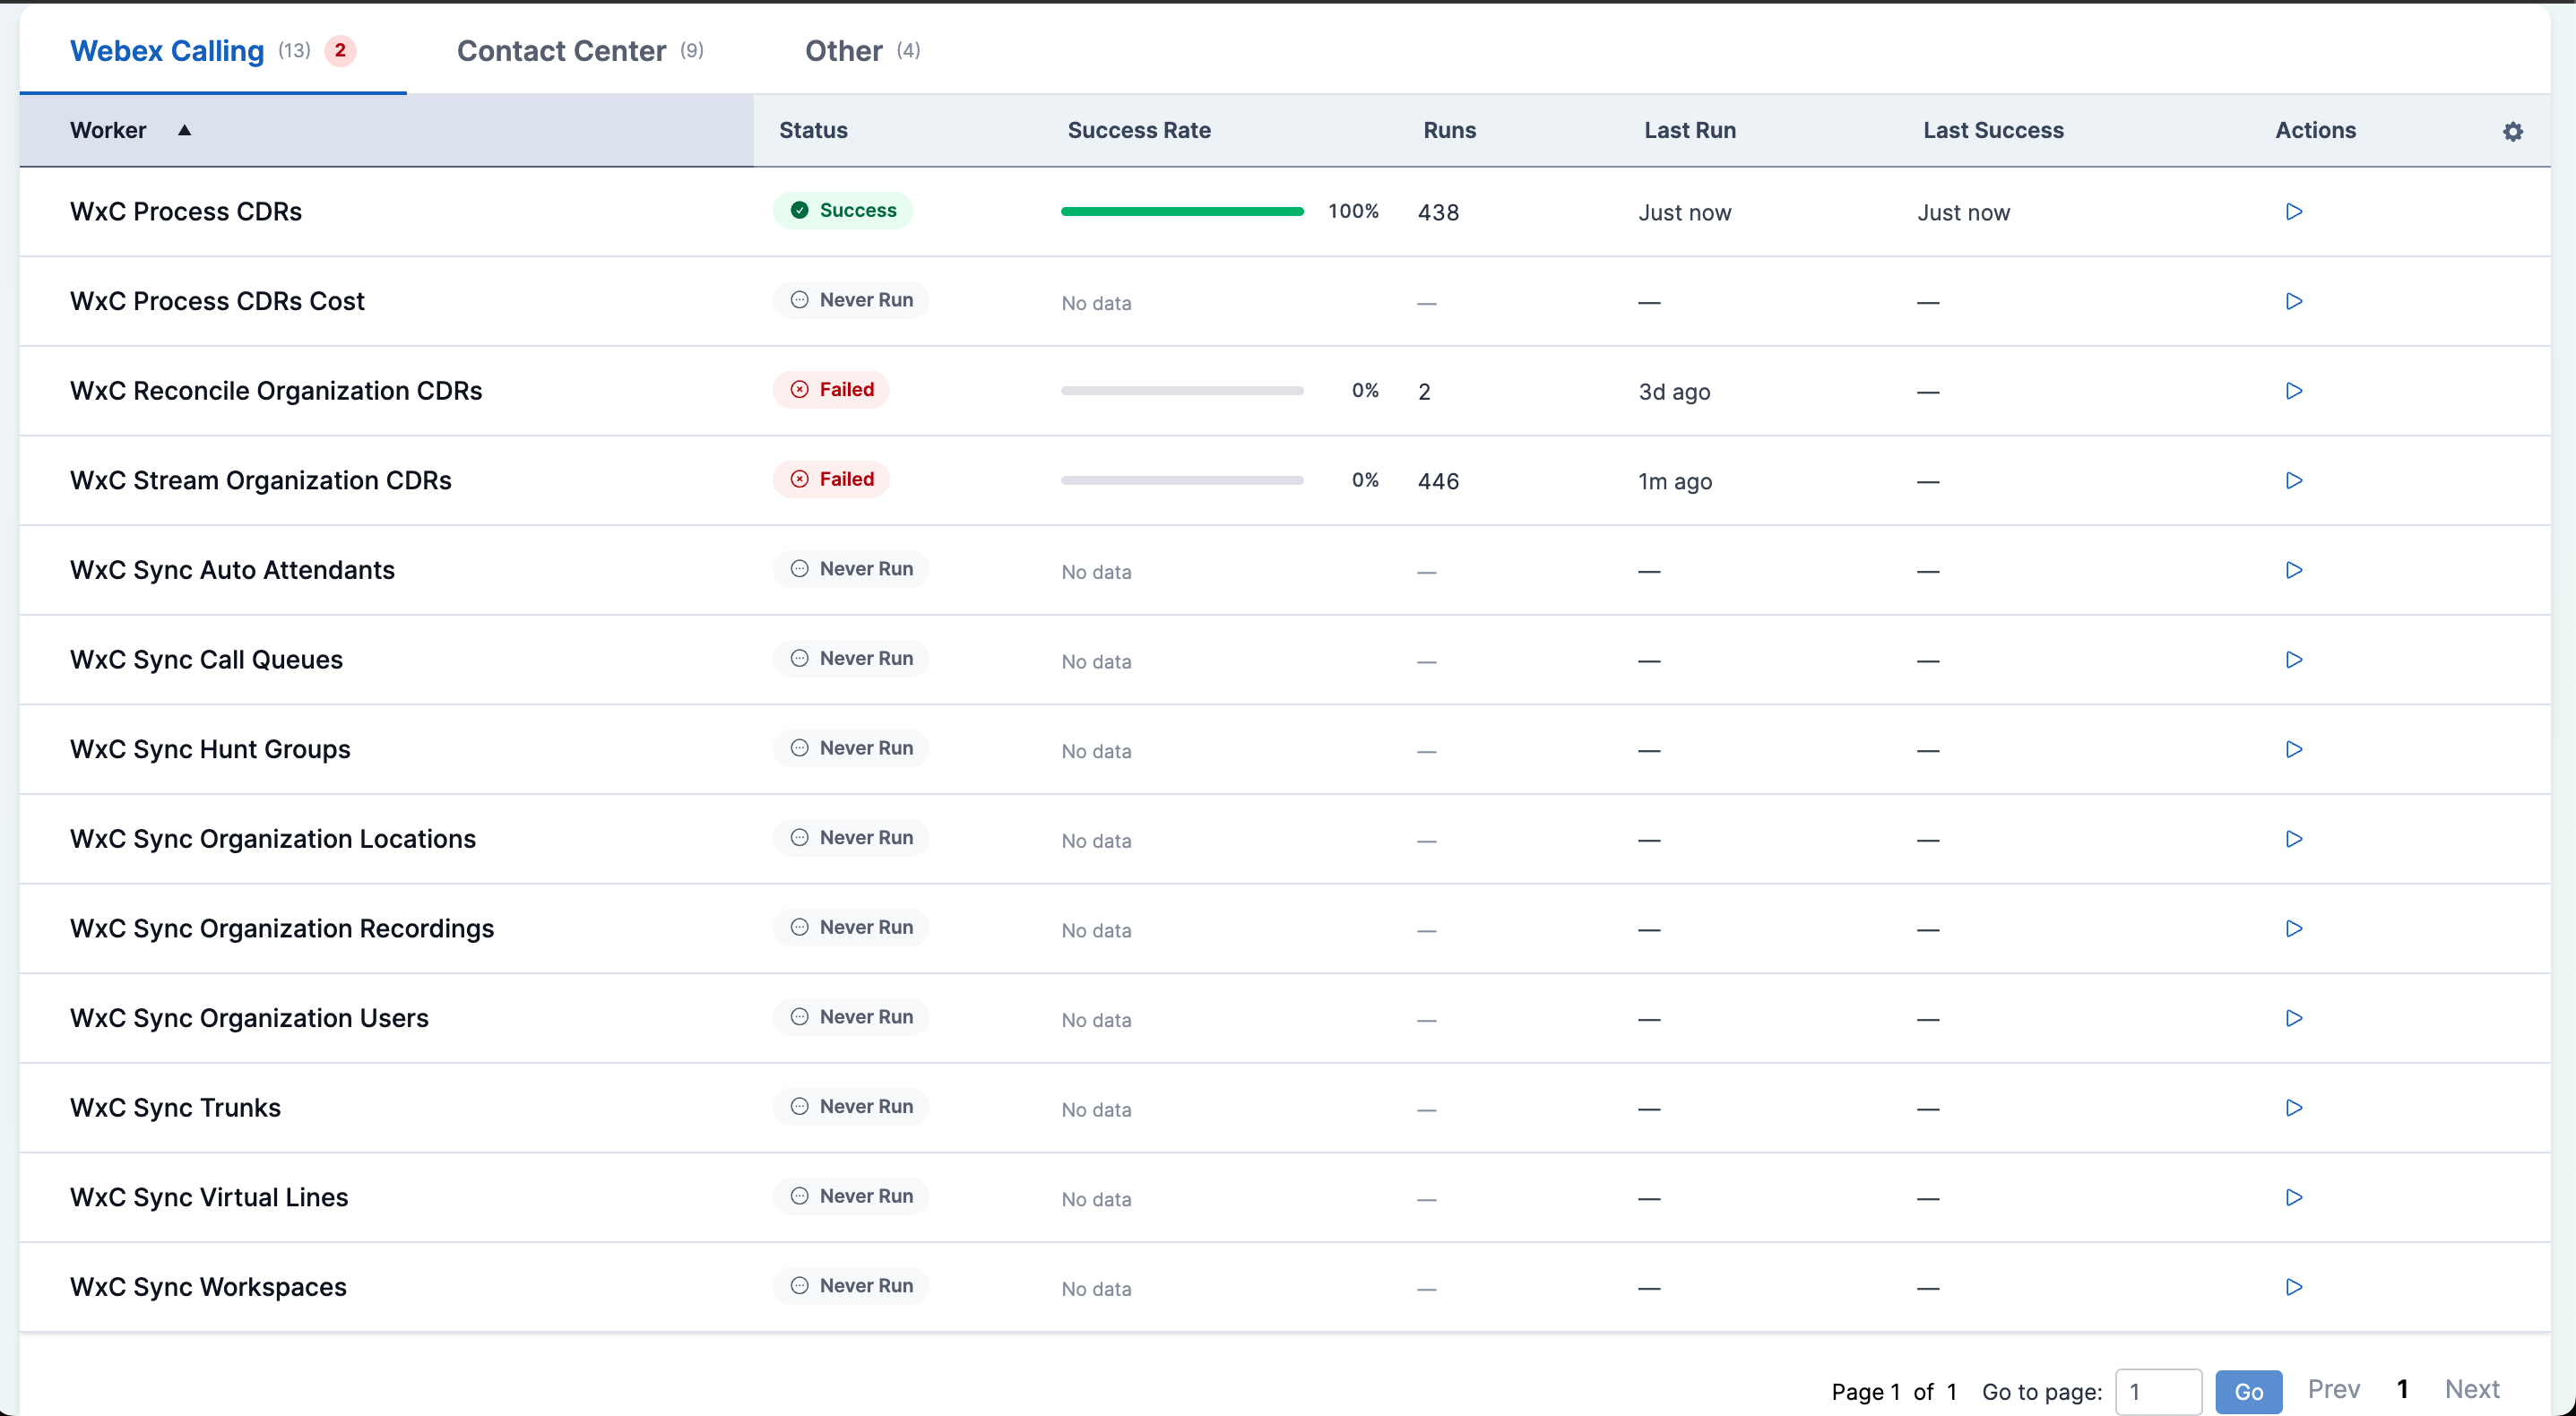
Task: Click the 1m ago last run value
Action: (1675, 481)
